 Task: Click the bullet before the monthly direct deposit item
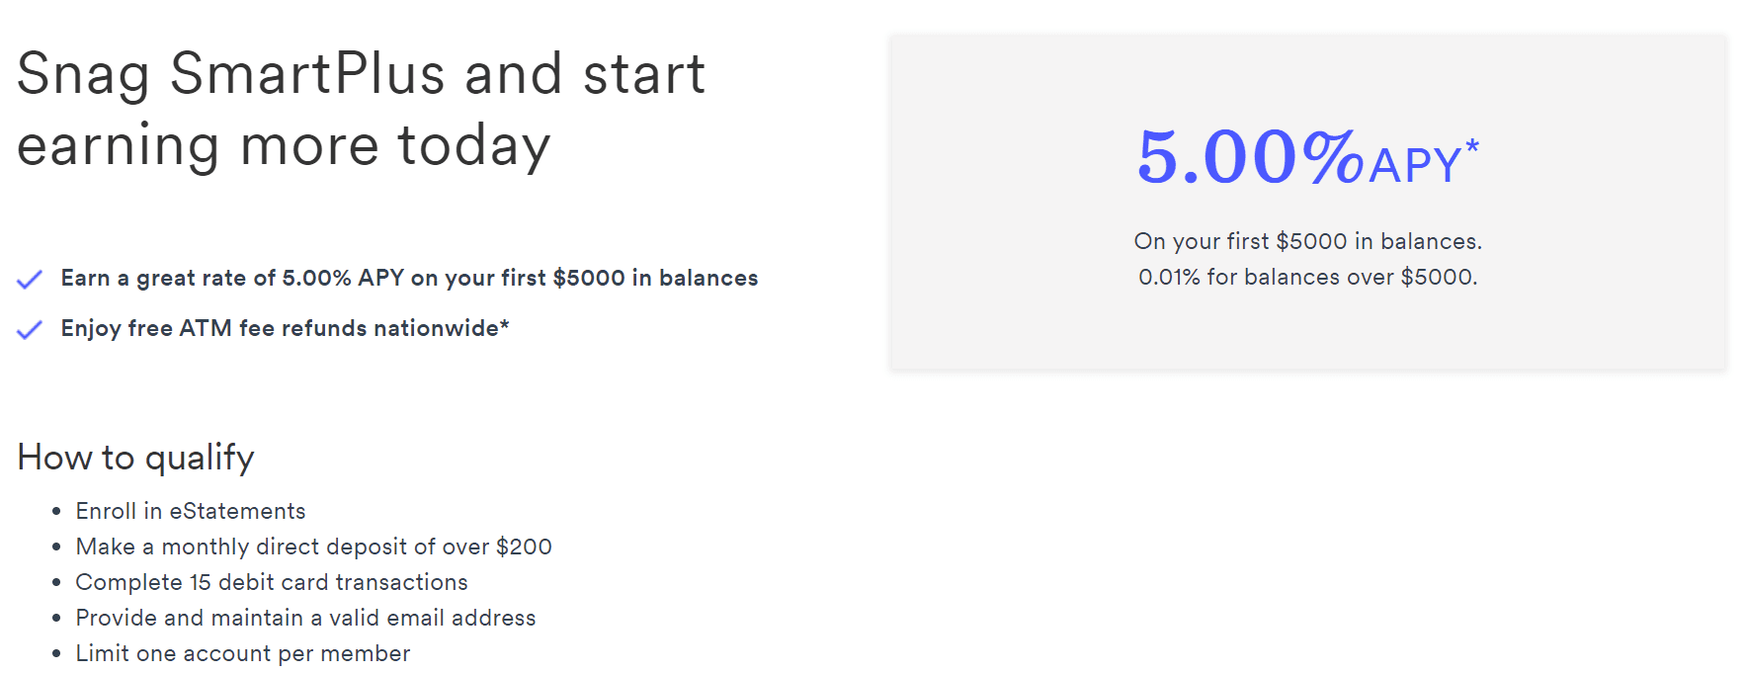(x=56, y=547)
